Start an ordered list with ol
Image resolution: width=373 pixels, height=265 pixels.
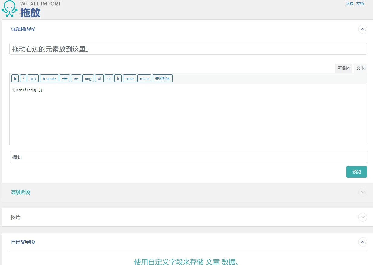[x=109, y=78]
